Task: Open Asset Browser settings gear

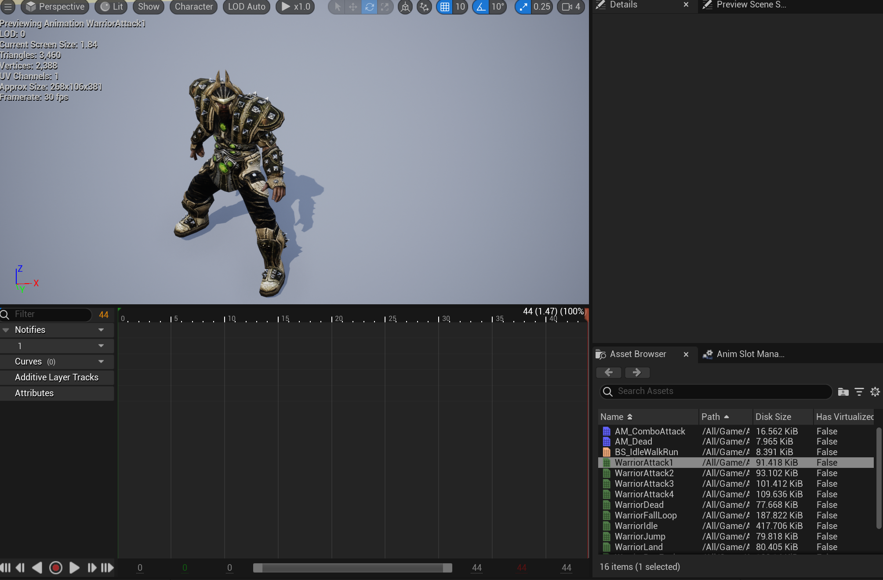Action: pos(875,391)
